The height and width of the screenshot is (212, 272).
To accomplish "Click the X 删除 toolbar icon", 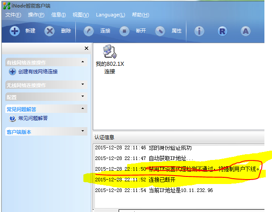I will pos(49,31).
